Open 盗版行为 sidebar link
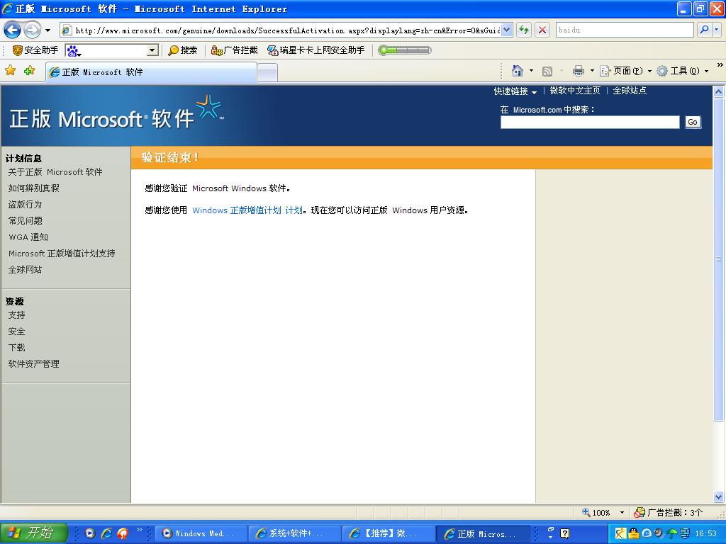 coord(25,205)
